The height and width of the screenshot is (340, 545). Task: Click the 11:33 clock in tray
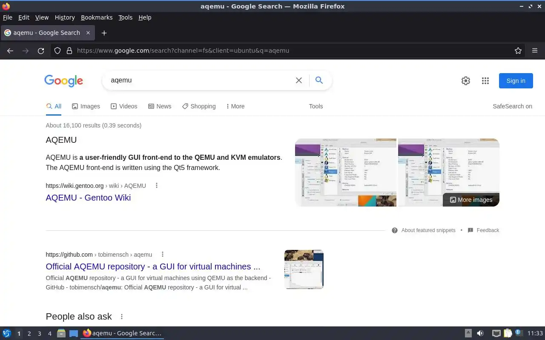point(535,333)
